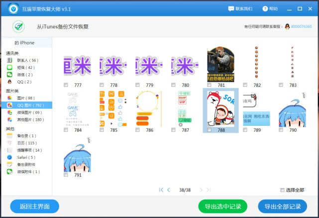Go to next page arrow
The height and width of the screenshot is (218, 319).
(x=201, y=190)
